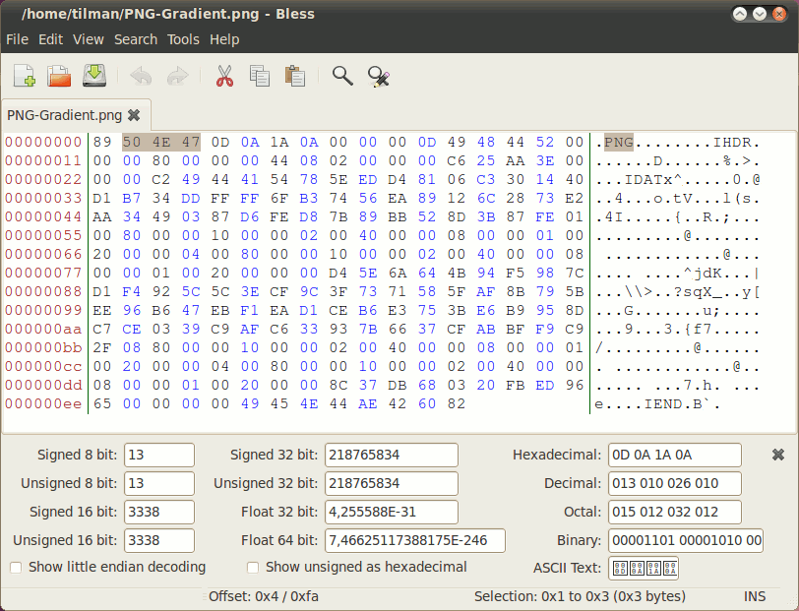
Task: Open the File menu
Action: tap(17, 39)
